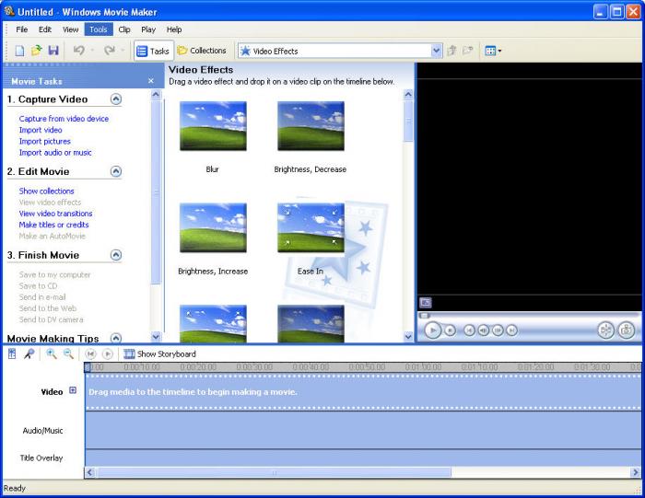
Task: Click the Full Screen preview icon
Action: 426,303
